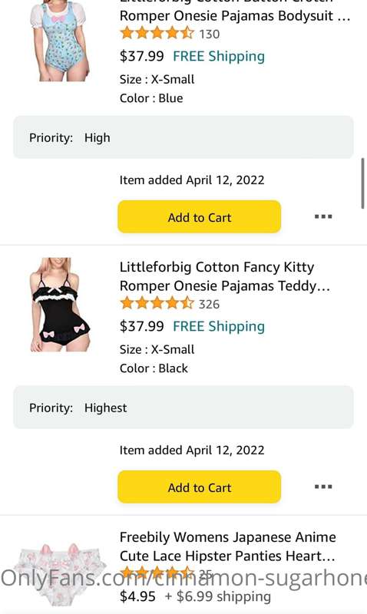The width and height of the screenshot is (367, 614).
Task: Open the Littleforbig Cotton Fancy Kitty Romper title
Action: pyautogui.click(x=225, y=276)
